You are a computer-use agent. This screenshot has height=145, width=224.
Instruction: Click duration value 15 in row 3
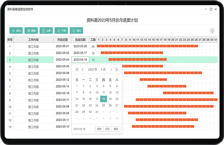93,60
